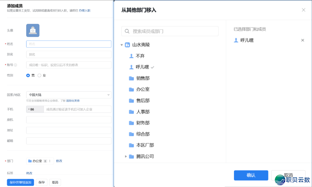Click 保存并继续添加 button
Screen dimensions: 312x187
pos(20,182)
